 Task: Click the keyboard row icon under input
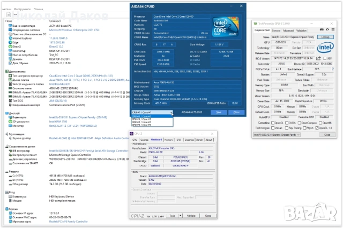pos(10,196)
